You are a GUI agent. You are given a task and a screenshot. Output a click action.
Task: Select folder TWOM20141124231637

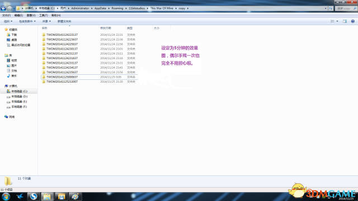62,58
